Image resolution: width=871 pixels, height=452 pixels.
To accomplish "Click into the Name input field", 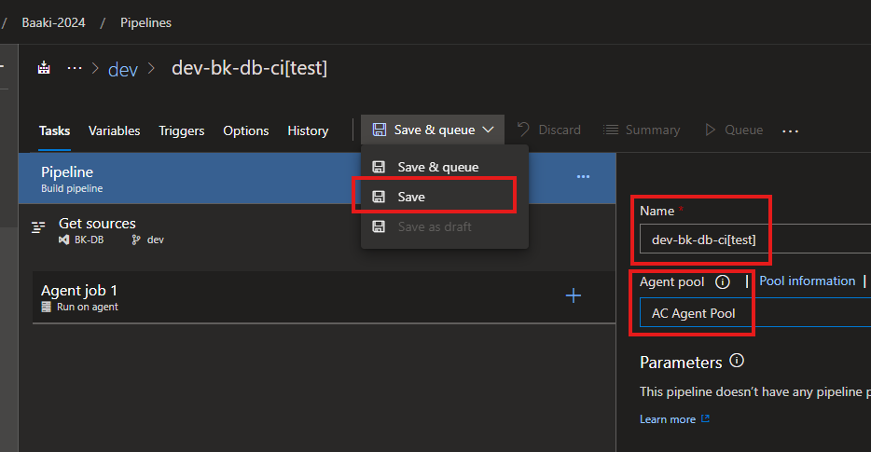I will (755, 240).
